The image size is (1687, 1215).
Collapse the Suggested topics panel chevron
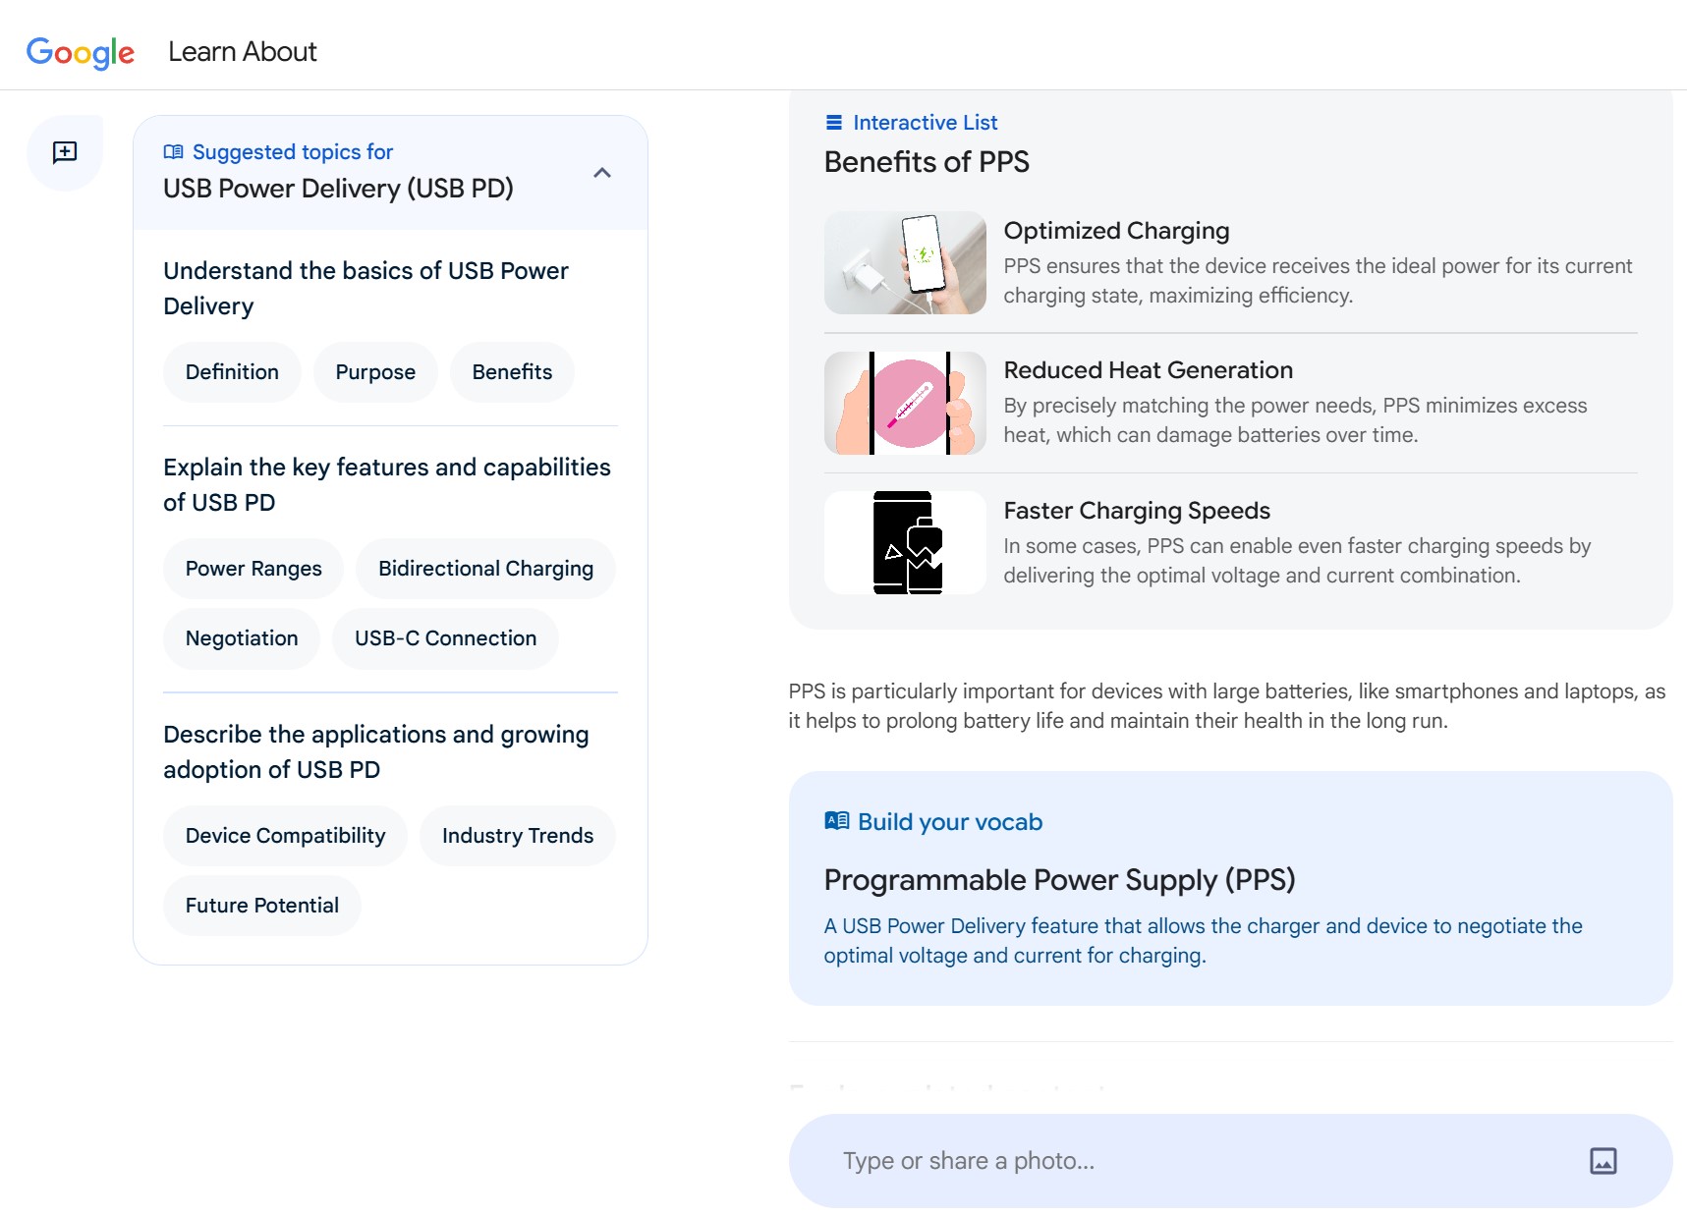602,173
